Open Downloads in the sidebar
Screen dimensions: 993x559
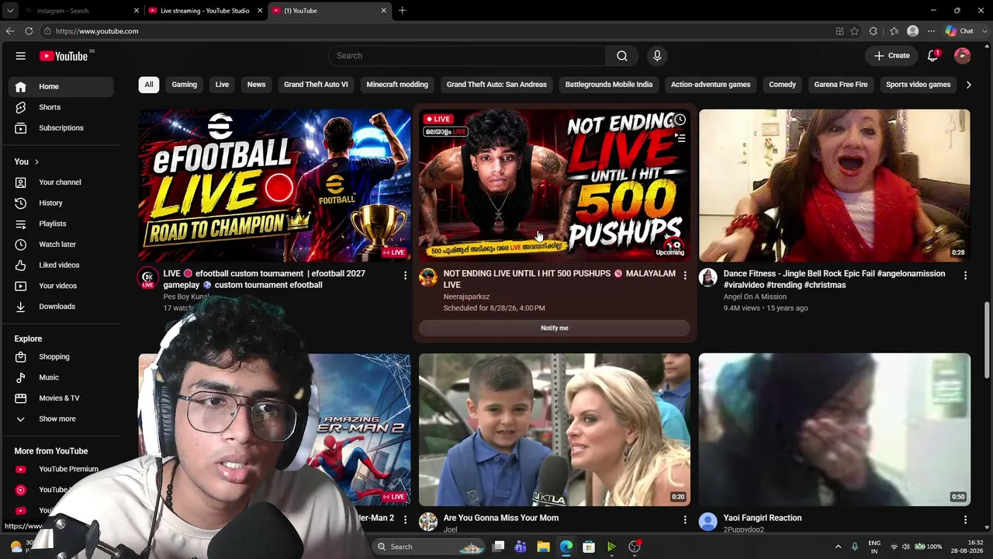pyautogui.click(x=62, y=307)
